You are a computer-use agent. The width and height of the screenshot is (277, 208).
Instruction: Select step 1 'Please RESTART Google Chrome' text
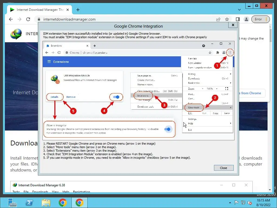pyautogui.click(x=99, y=144)
